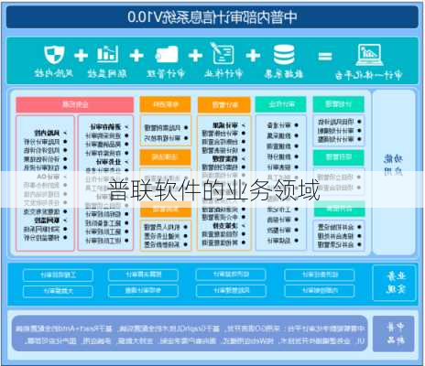Collapse the 审计OA group chevron
Image resolution: width=425 pixels, height=366 pixels.
[x=65, y=177]
